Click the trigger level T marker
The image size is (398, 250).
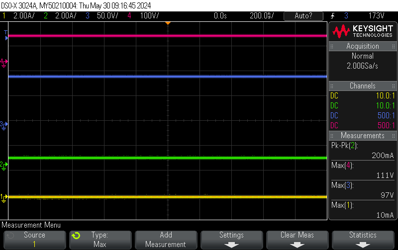(6, 35)
